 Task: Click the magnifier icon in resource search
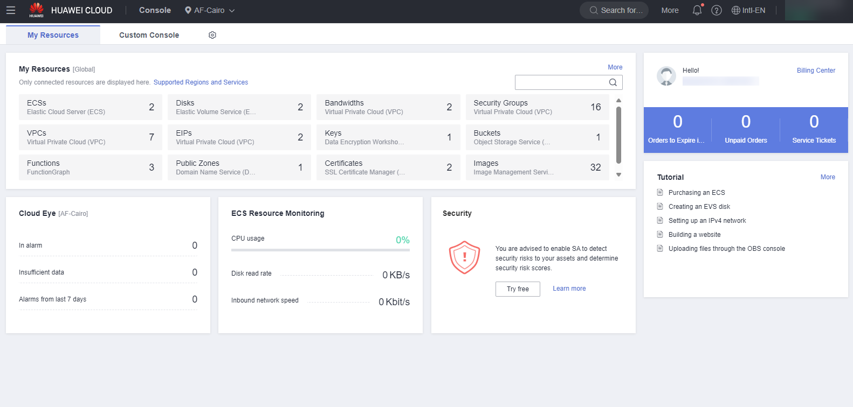point(613,82)
